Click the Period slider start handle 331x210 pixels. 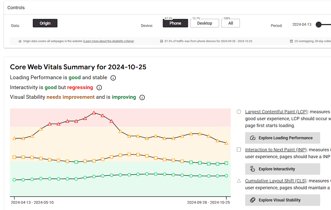(319, 24)
